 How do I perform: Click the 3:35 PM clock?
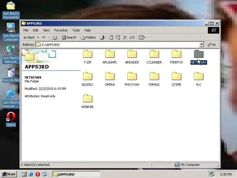pos(226,174)
